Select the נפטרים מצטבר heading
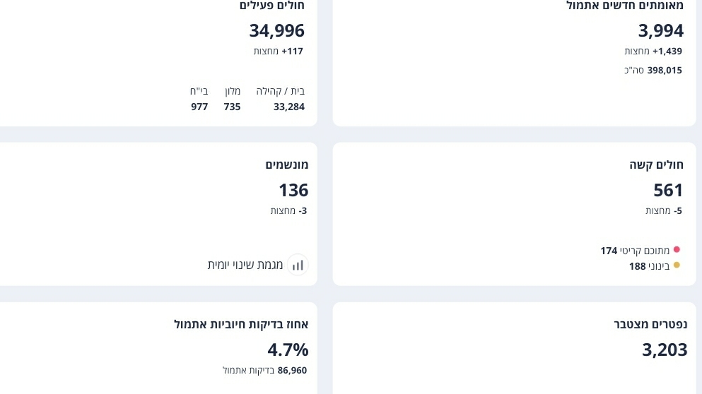Viewport: 702px width, 394px height. 650,324
